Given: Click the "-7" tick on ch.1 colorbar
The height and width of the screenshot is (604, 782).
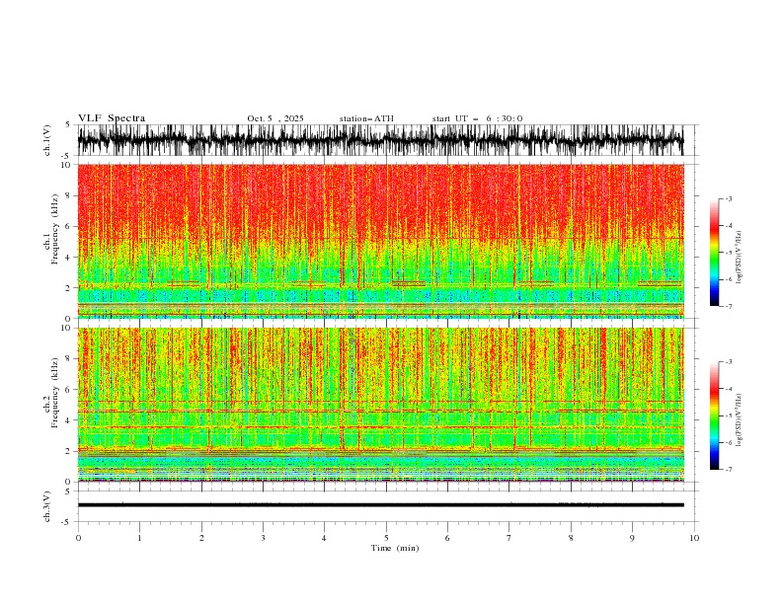Looking at the screenshot, I should click(729, 306).
